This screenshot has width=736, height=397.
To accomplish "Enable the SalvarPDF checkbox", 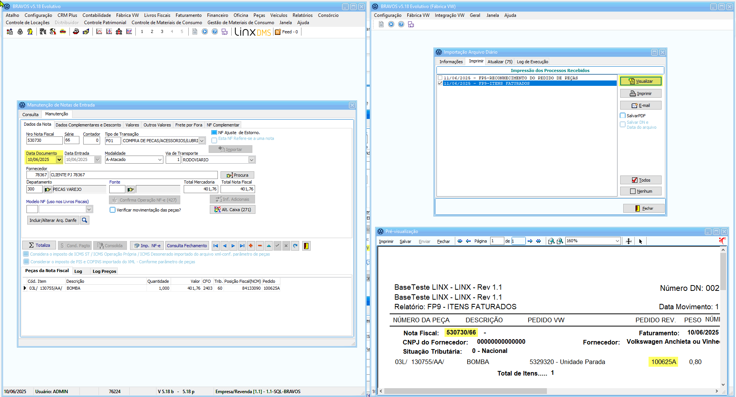I will click(x=623, y=115).
